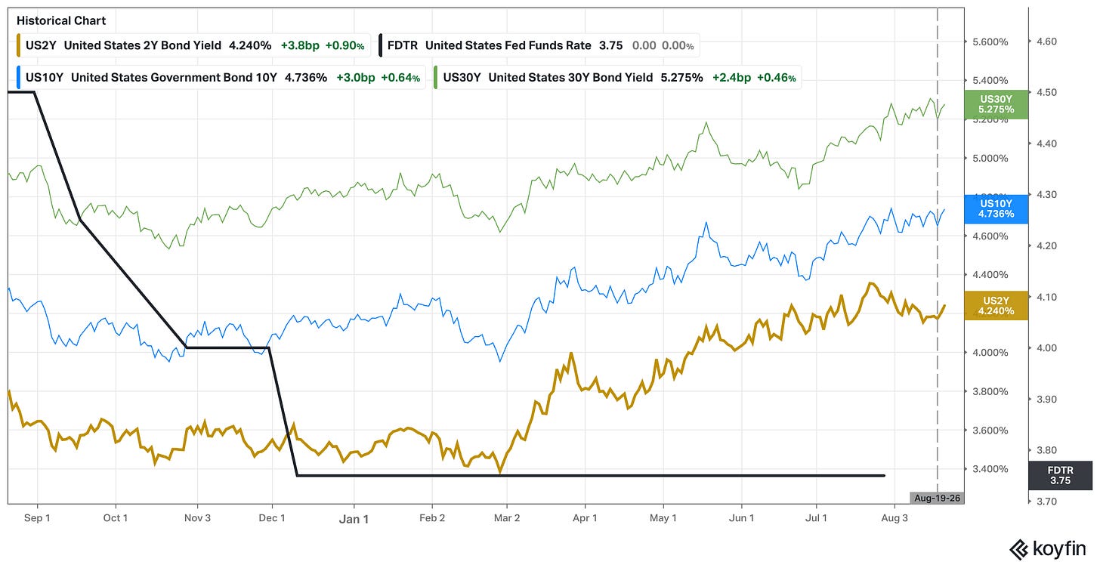Select the US30Y green legend color bar
The height and width of the screenshot is (568, 1100).
tap(436, 78)
